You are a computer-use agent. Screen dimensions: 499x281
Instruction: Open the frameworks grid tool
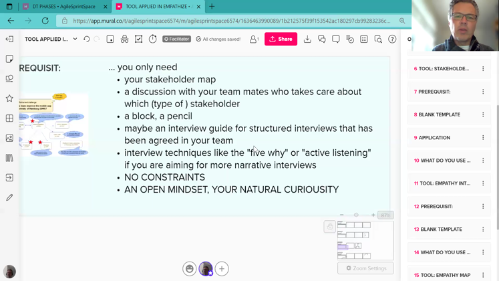click(x=9, y=118)
